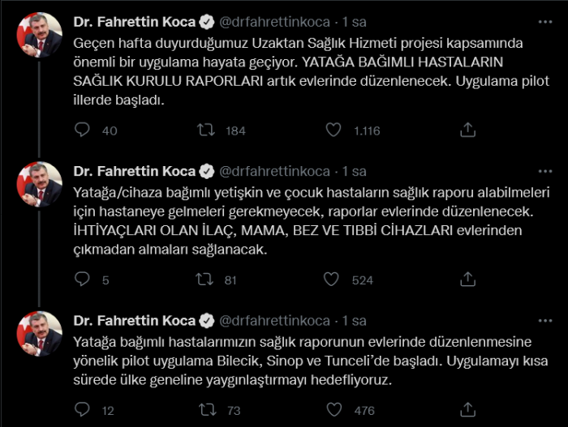Retweet the first tweet with 184 retweets
This screenshot has height=427, width=568.
tap(207, 130)
